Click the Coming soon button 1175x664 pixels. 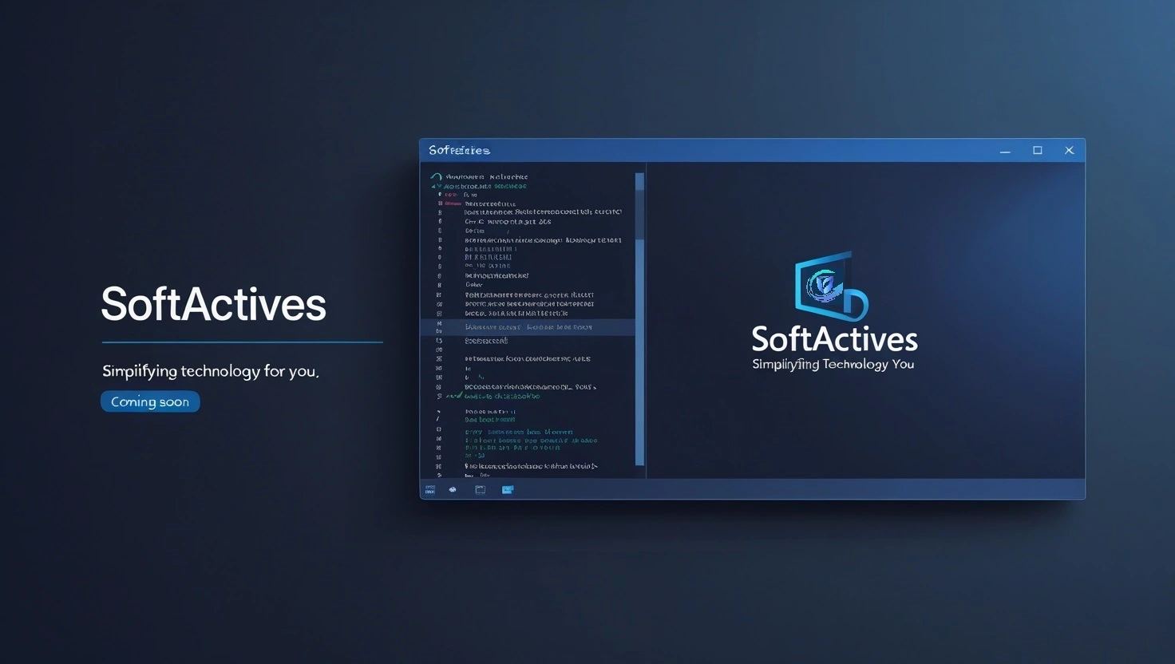tap(150, 401)
